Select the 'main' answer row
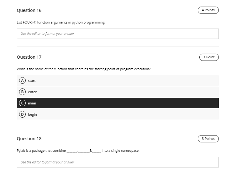The height and width of the screenshot is (170, 226). coord(118,103)
